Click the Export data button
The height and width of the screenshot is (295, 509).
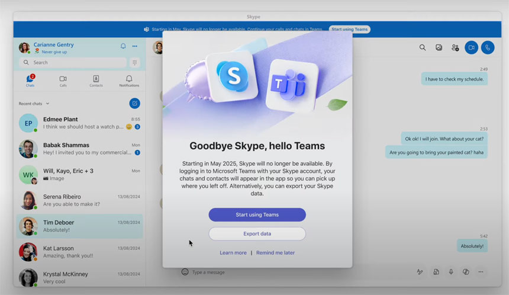tap(257, 233)
